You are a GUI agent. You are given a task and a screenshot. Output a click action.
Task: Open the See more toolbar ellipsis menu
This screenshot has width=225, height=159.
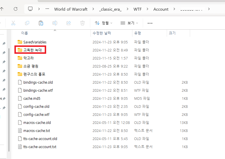click(x=150, y=23)
